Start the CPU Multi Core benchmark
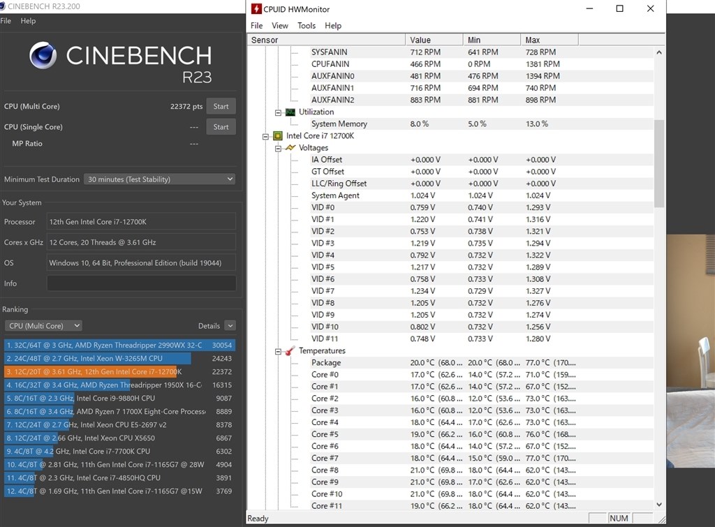The image size is (715, 527). 221,107
